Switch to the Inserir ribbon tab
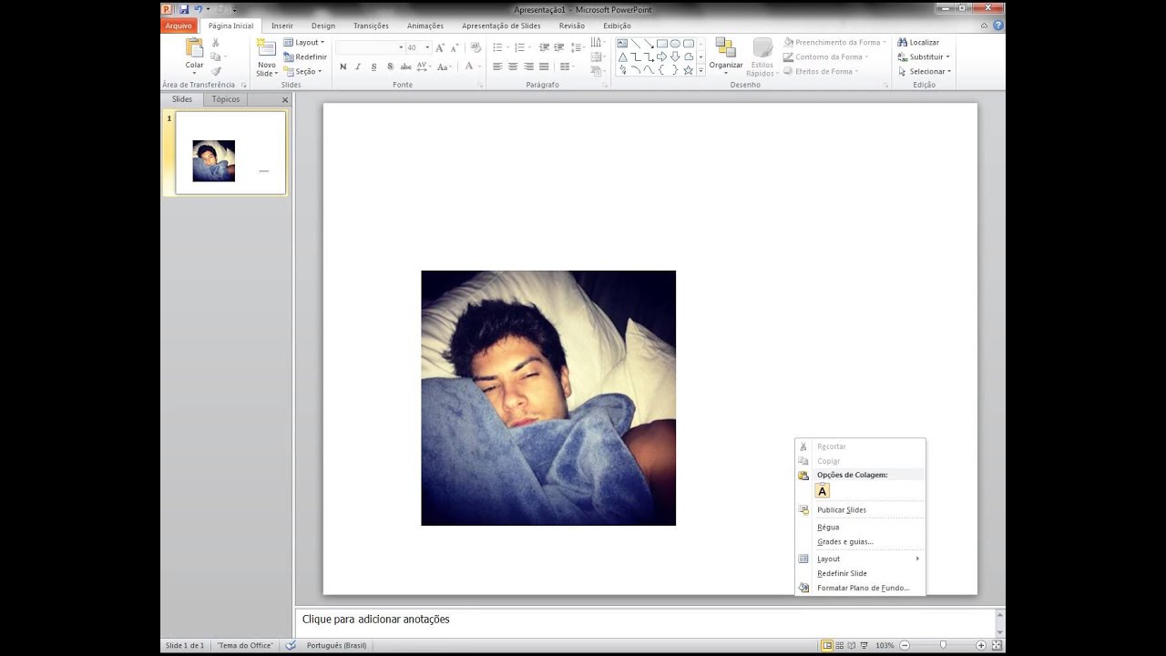This screenshot has height=656, width=1166. (282, 26)
